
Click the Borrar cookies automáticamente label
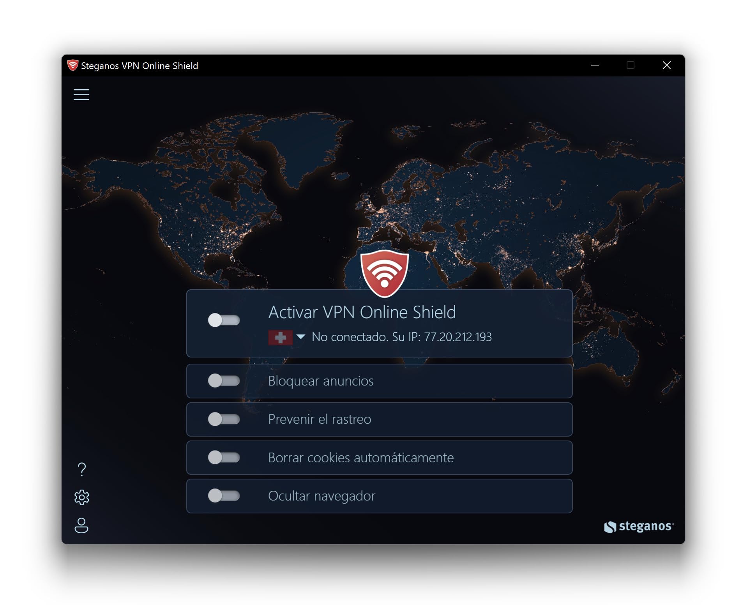click(361, 458)
